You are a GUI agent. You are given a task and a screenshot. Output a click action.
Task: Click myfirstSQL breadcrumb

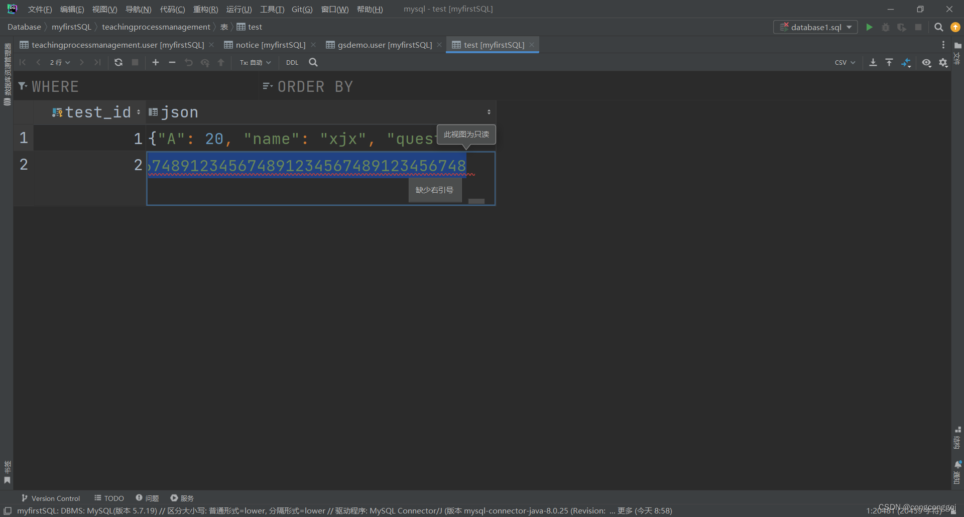click(71, 27)
